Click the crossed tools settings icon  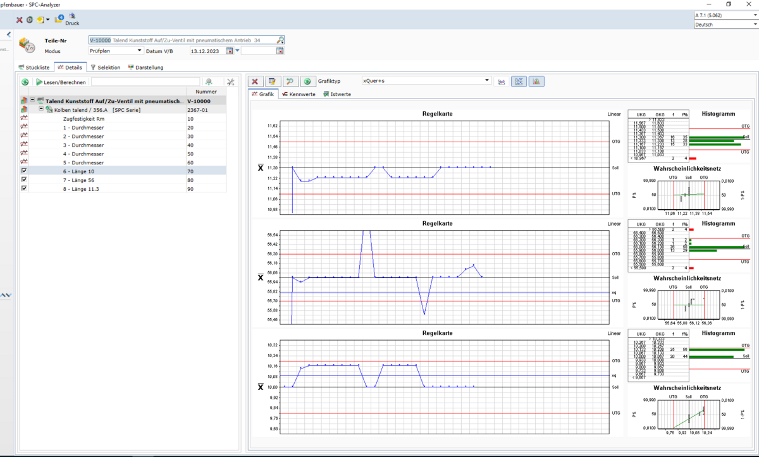pyautogui.click(x=230, y=82)
